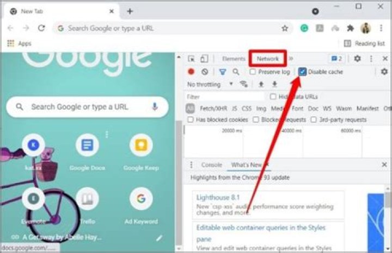Click the browser forward arrow
This screenshot has height=253, width=392.
(x=26, y=28)
